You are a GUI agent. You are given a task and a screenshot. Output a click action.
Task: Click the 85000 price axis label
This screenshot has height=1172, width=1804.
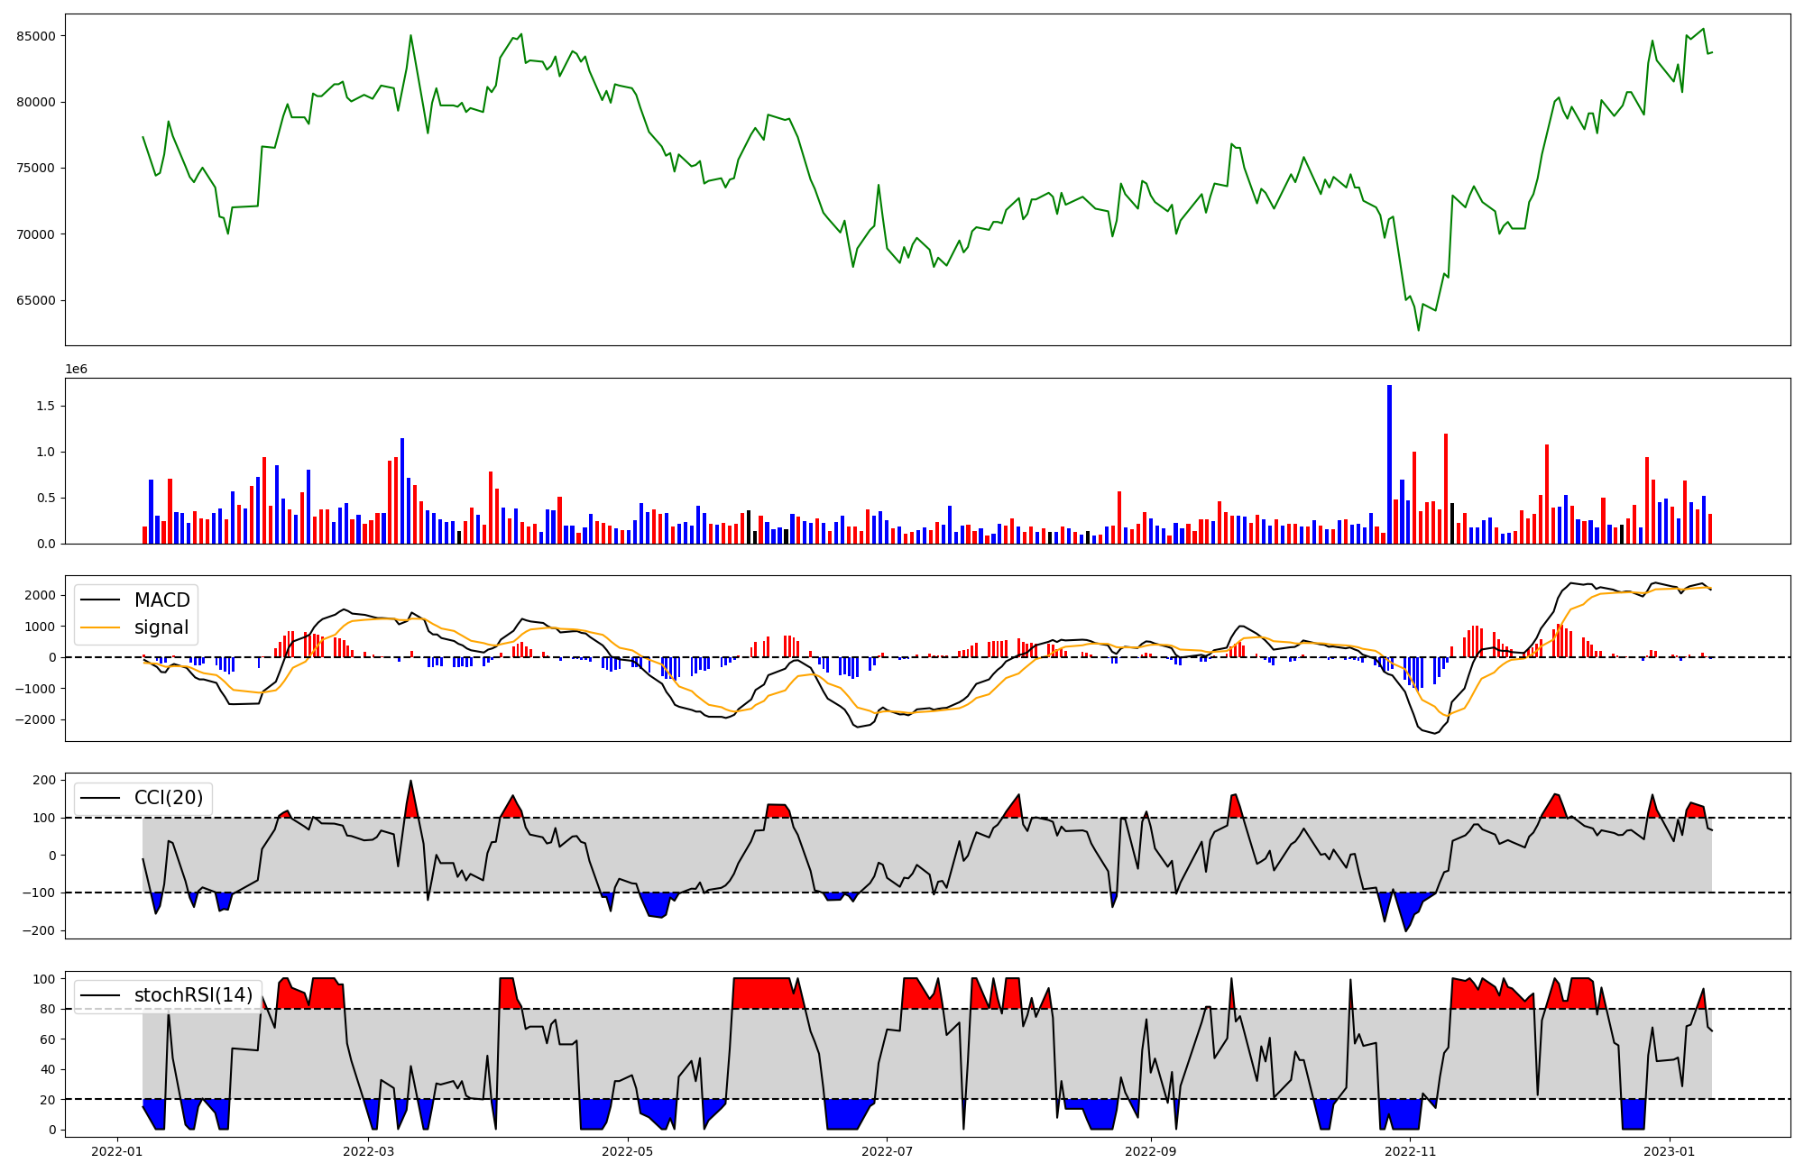tap(36, 36)
